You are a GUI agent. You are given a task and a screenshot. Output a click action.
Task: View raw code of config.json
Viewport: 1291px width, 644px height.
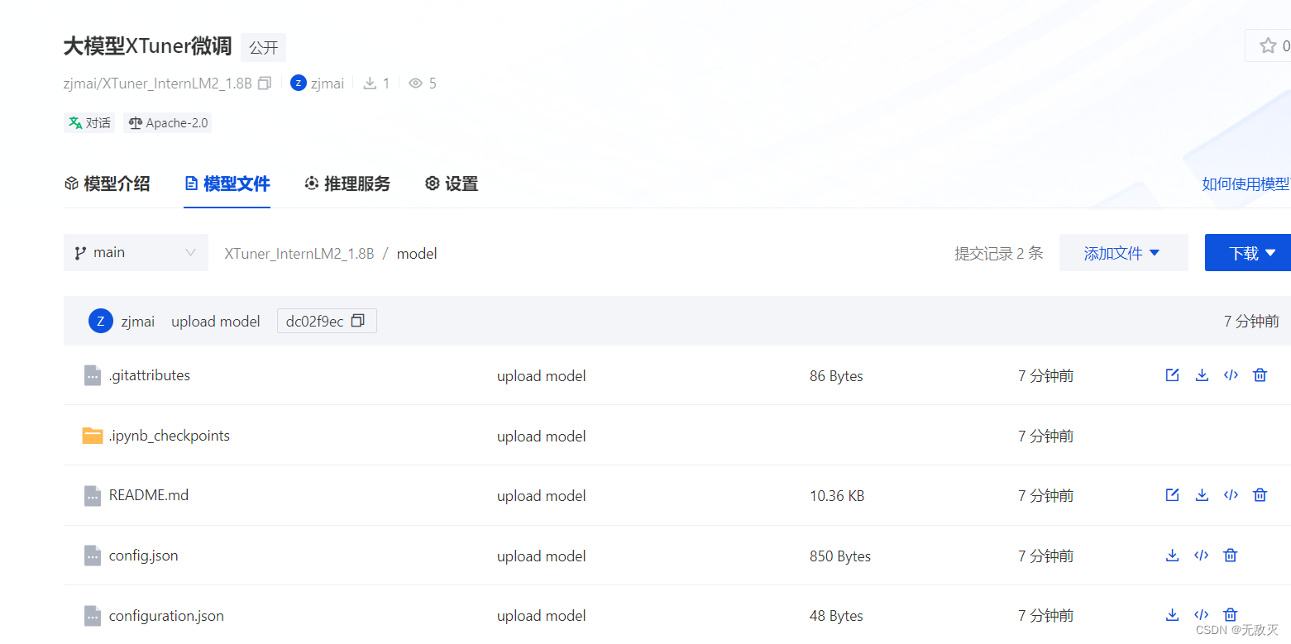pyautogui.click(x=1202, y=556)
